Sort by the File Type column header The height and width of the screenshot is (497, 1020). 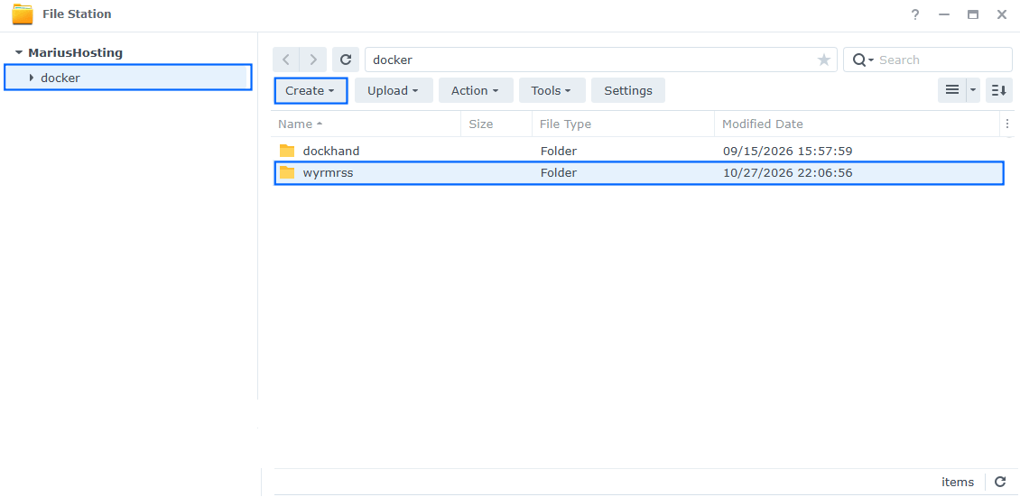[623, 124]
